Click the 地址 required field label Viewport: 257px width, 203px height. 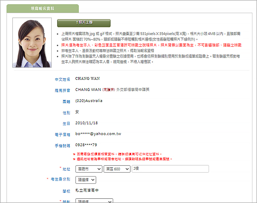pyautogui.click(x=66, y=169)
